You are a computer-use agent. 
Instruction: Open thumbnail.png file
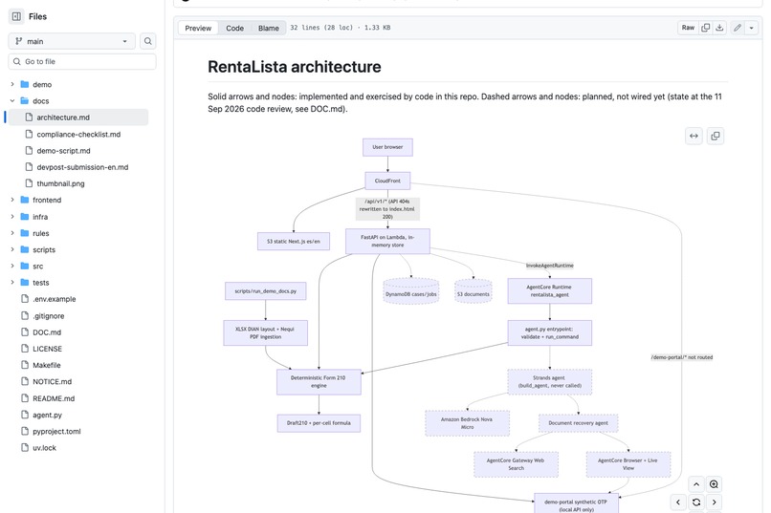click(60, 183)
